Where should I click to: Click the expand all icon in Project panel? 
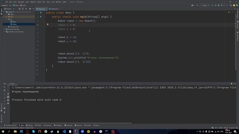coord(23,9)
